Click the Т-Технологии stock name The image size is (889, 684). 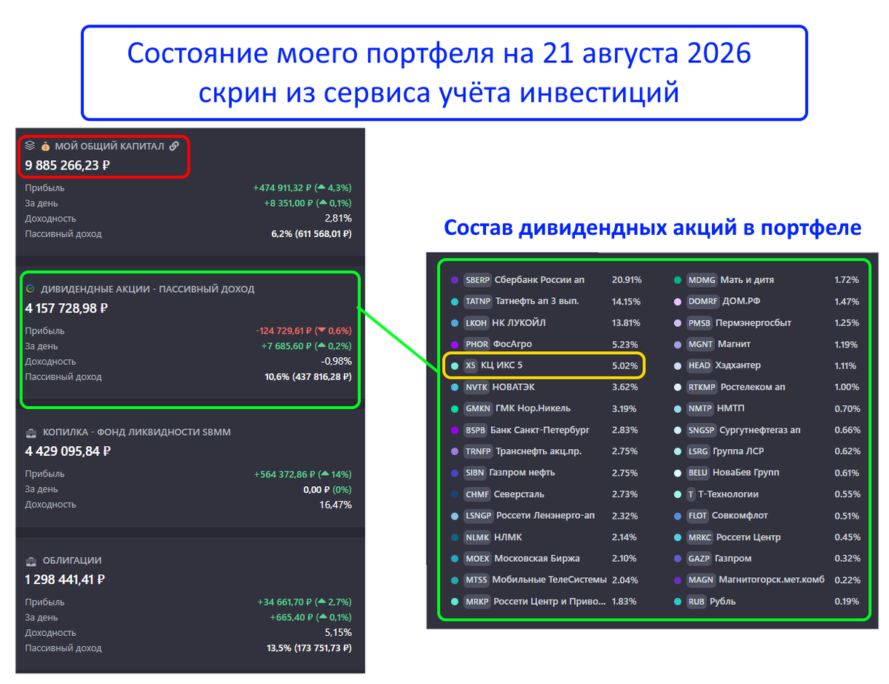729,494
